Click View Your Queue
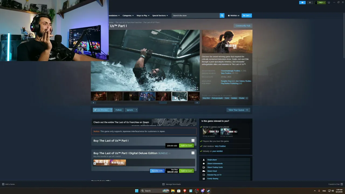 [x=238, y=110]
